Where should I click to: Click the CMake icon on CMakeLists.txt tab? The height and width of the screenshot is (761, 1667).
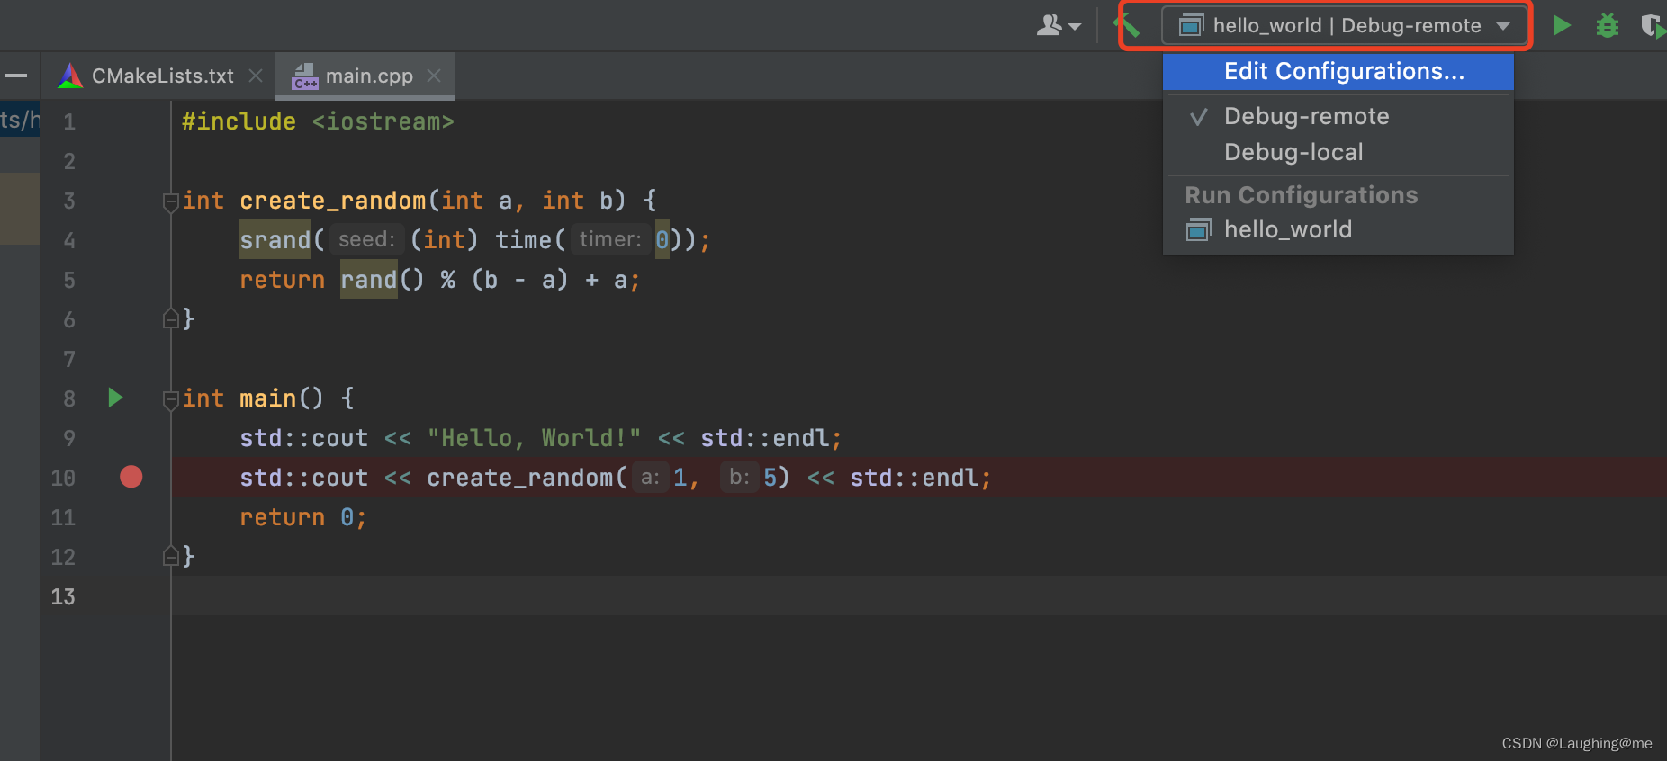point(70,76)
